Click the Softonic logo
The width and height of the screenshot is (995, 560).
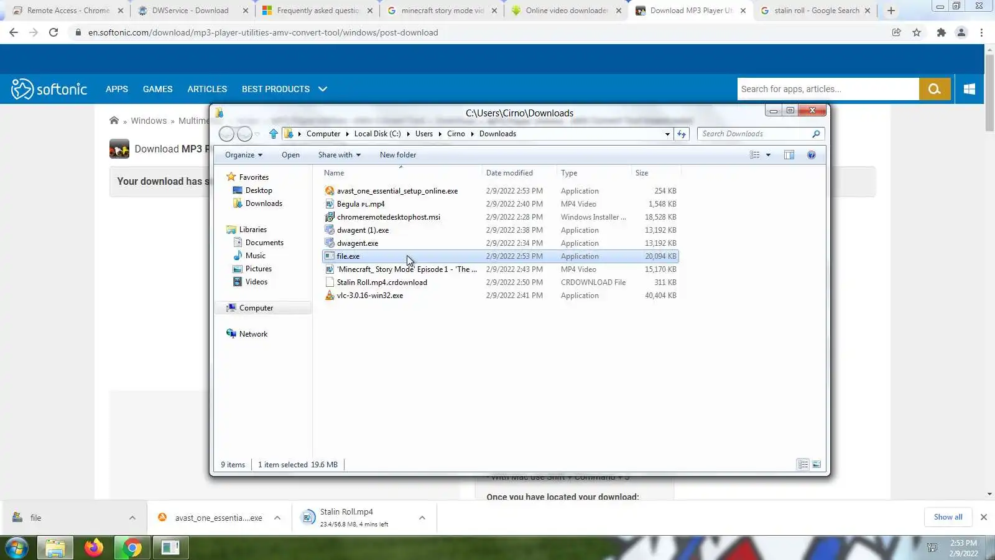(x=49, y=89)
